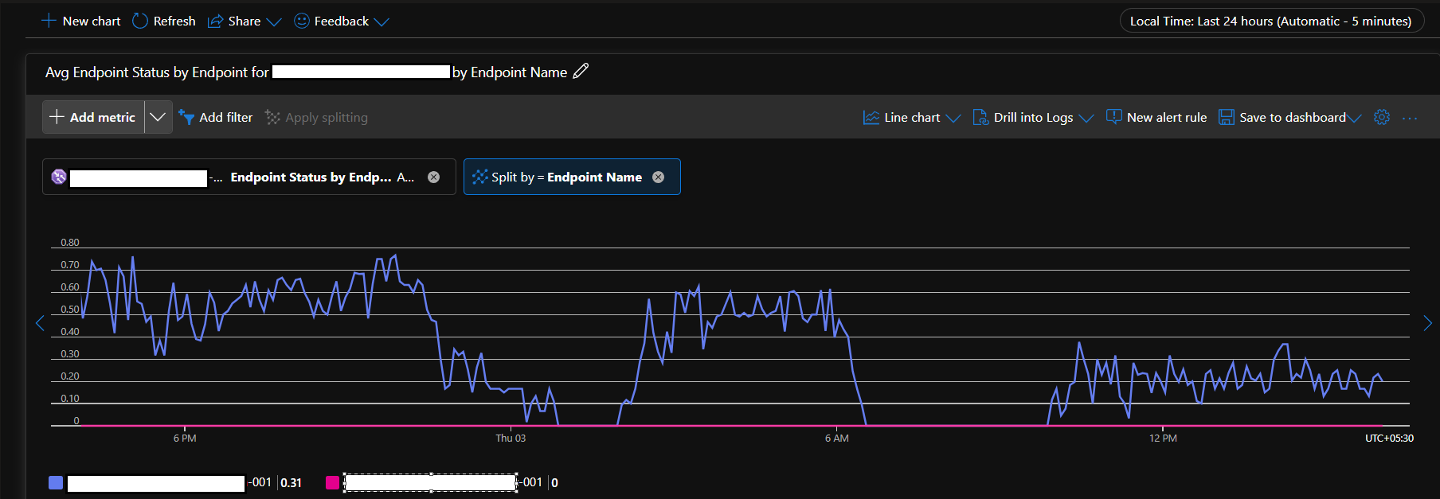The width and height of the screenshot is (1440, 499).
Task: Shift time range forward with right arrow
Action: (1427, 322)
